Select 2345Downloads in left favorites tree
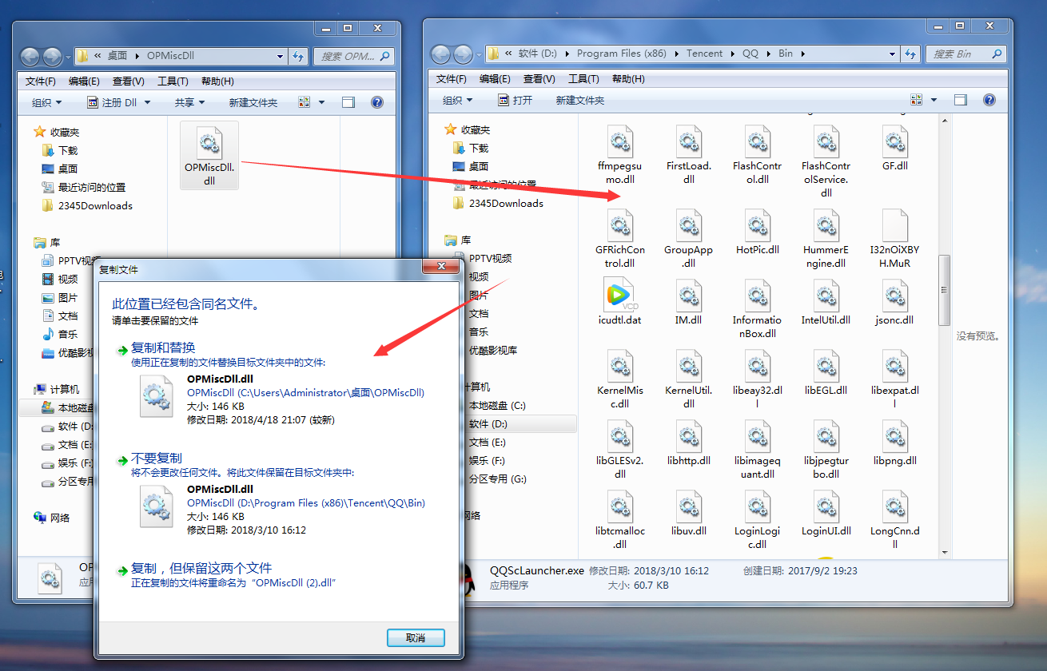The width and height of the screenshot is (1047, 671). coord(95,205)
